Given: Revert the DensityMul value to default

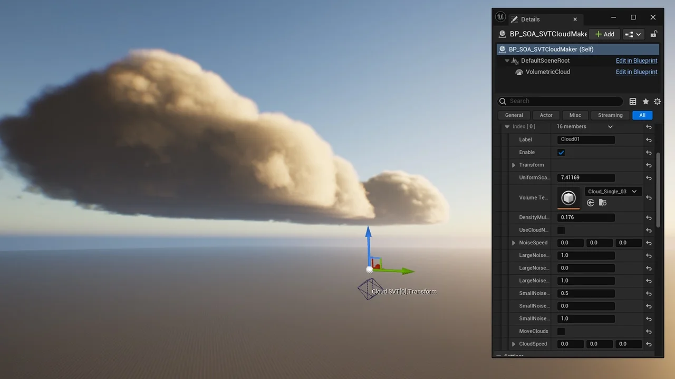Looking at the screenshot, I should pyautogui.click(x=649, y=217).
